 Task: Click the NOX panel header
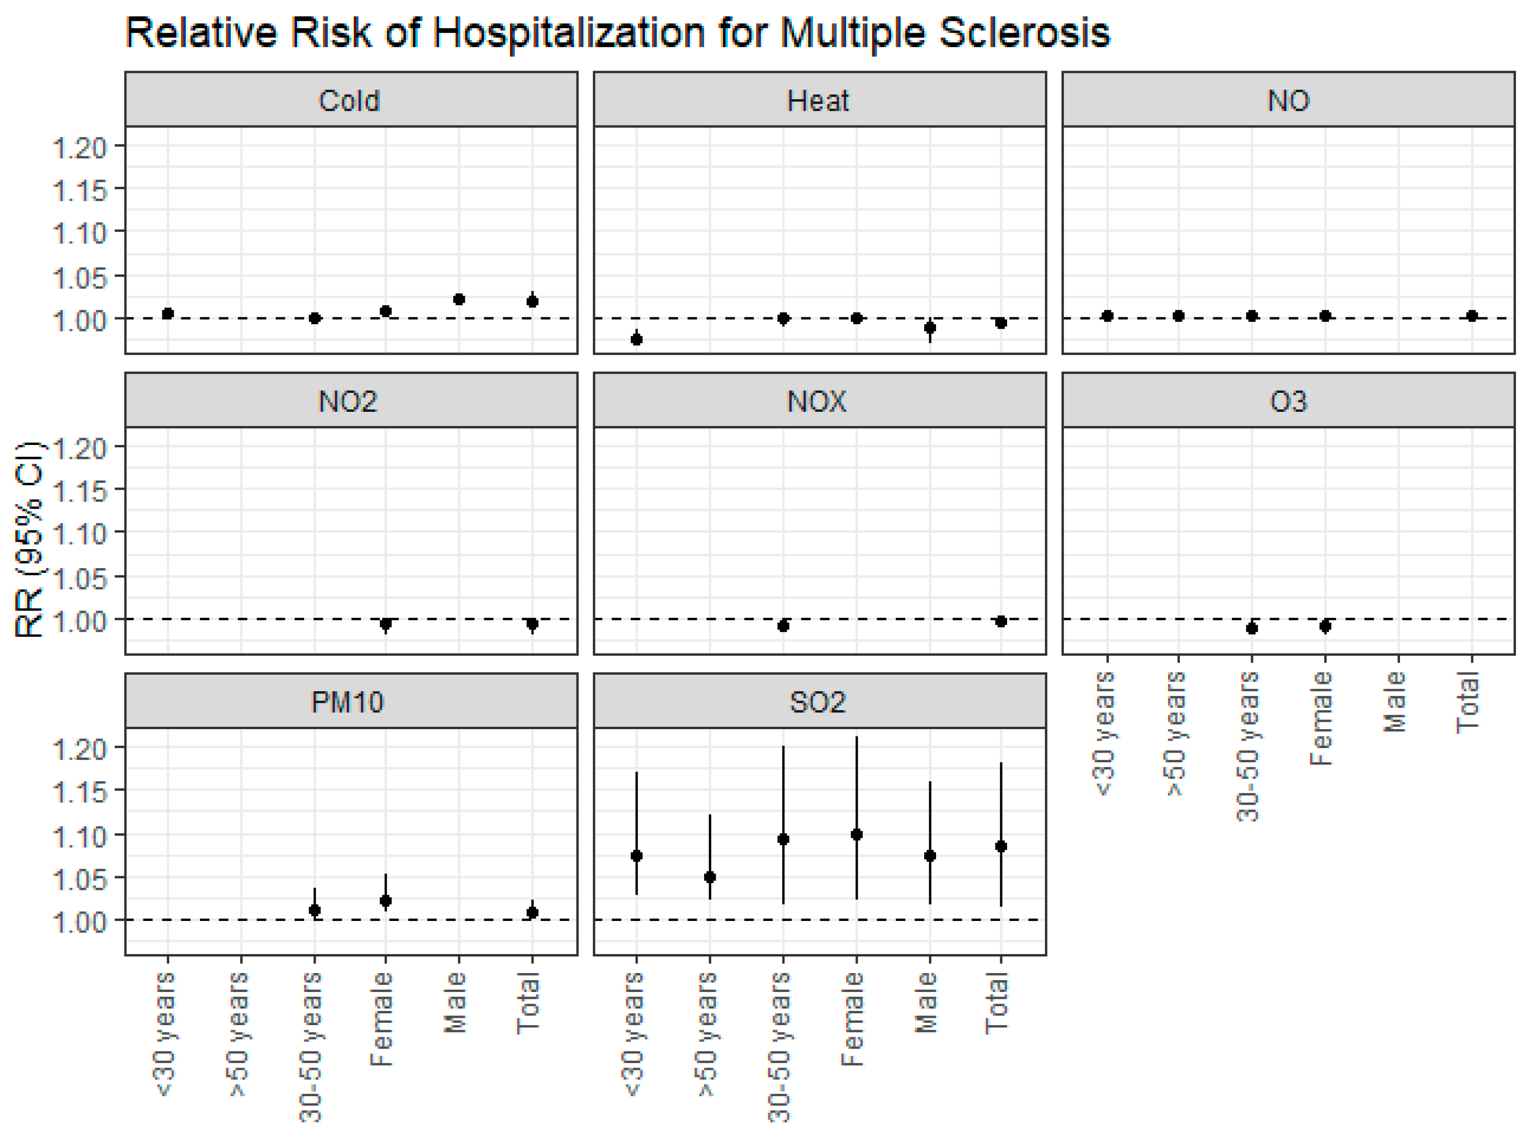click(x=819, y=401)
